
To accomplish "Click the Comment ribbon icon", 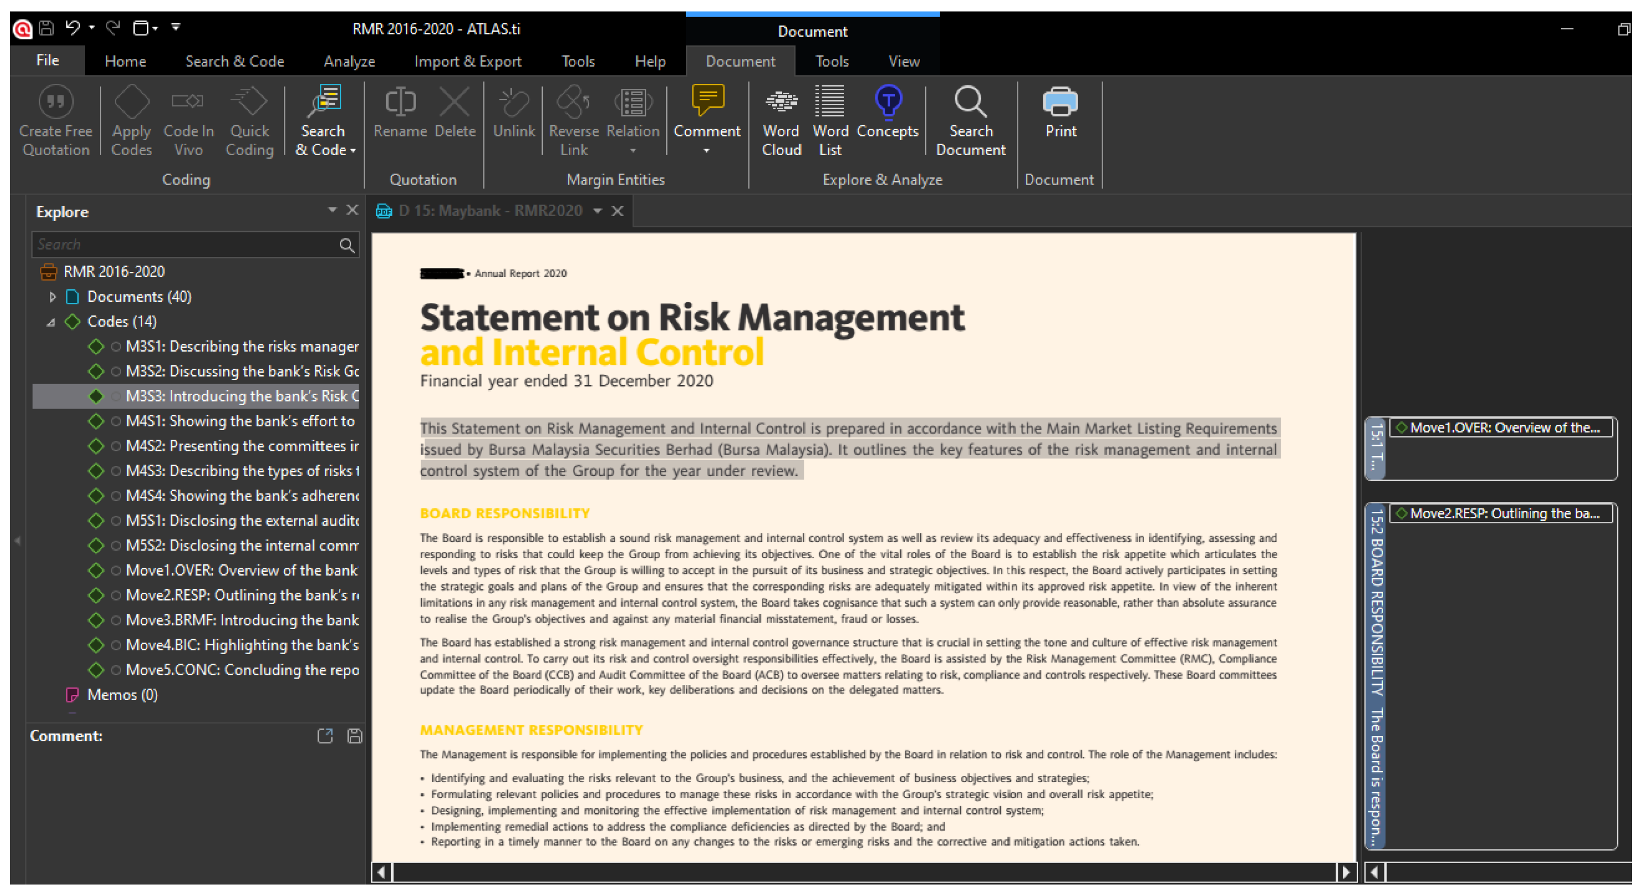I will point(707,102).
